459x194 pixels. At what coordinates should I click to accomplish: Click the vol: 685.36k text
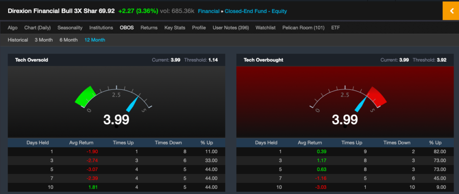point(178,11)
